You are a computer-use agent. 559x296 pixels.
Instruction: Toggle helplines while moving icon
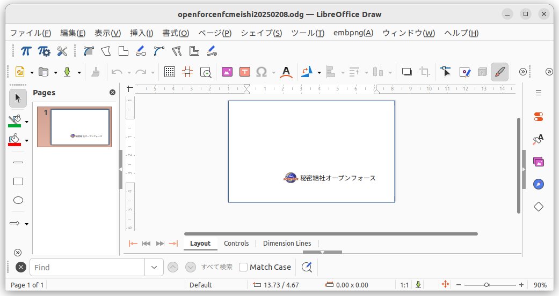(x=187, y=72)
